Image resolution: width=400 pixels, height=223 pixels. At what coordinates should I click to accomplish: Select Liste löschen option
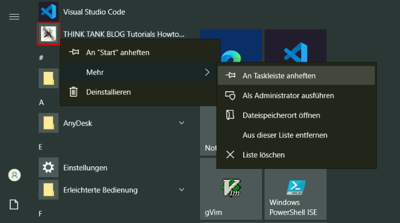coord(296,155)
